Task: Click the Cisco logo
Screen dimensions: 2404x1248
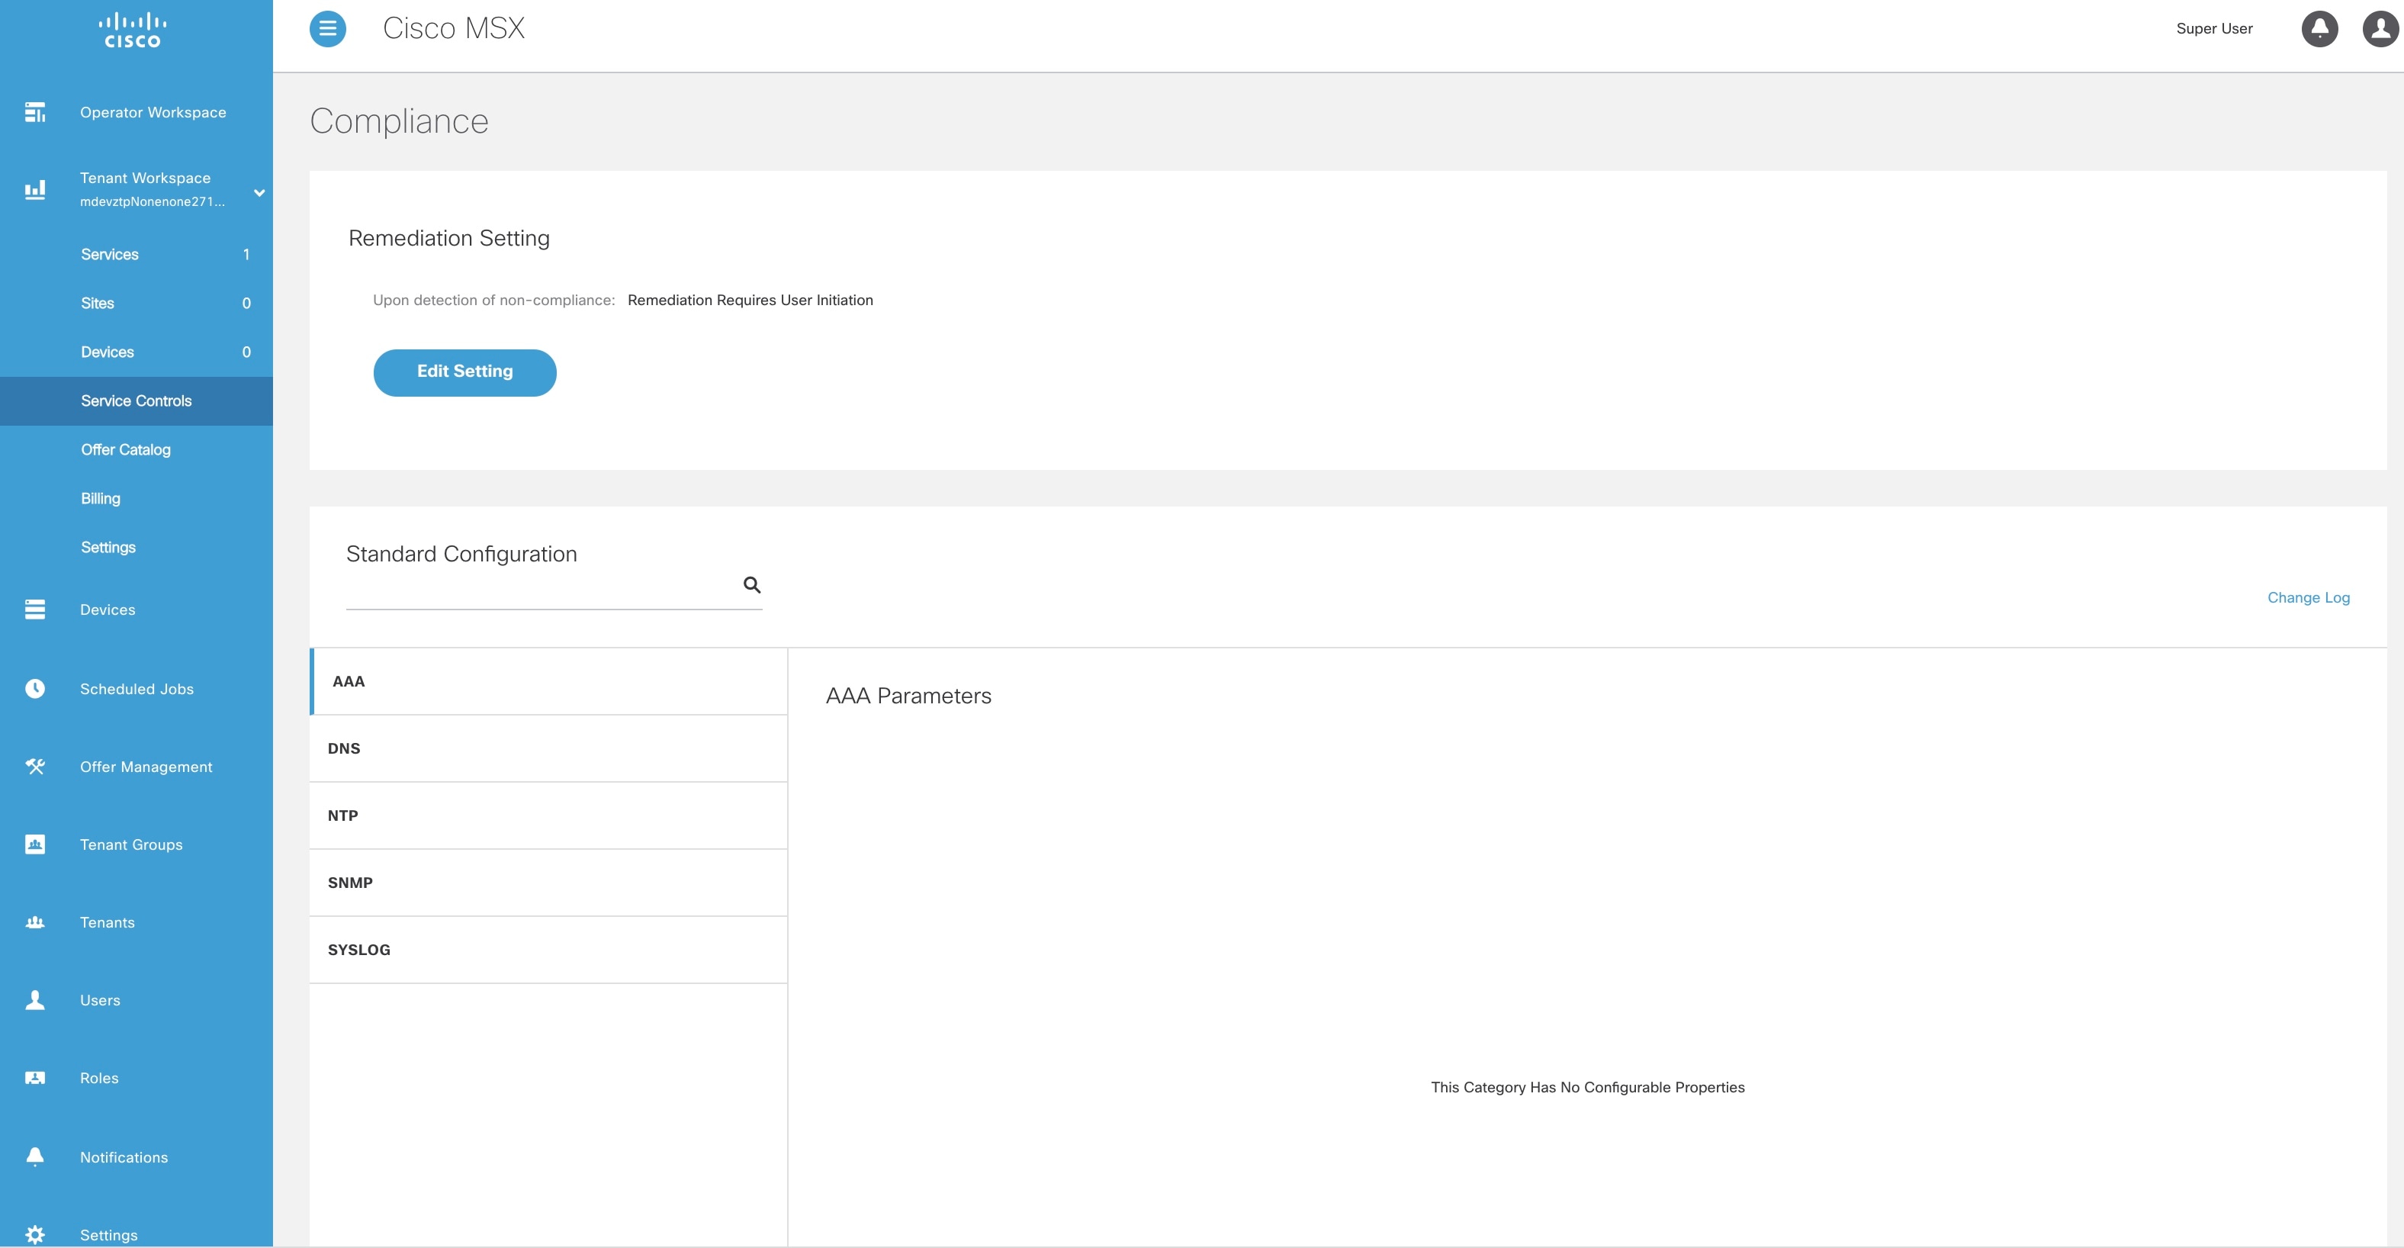Action: point(133,31)
